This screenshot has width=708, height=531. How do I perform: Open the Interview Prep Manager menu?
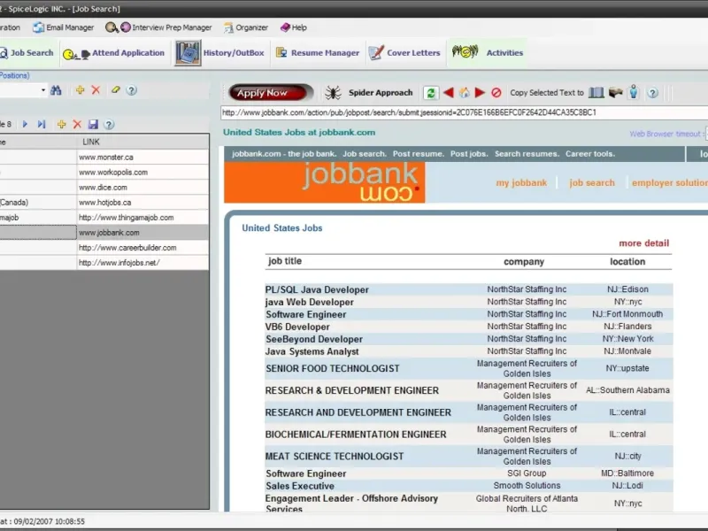[158, 27]
